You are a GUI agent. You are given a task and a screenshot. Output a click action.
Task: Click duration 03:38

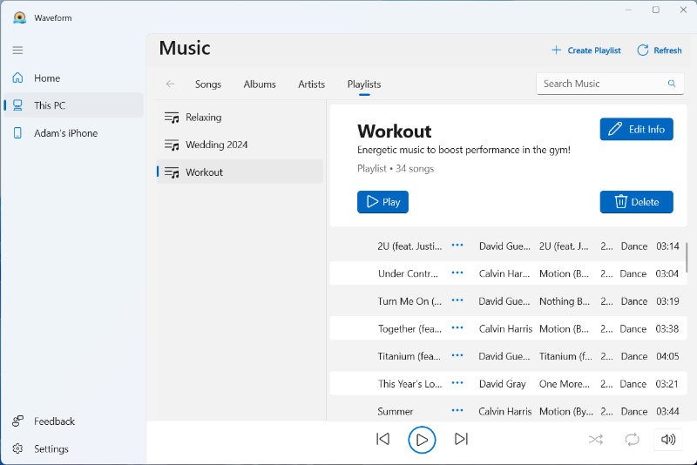pos(667,328)
